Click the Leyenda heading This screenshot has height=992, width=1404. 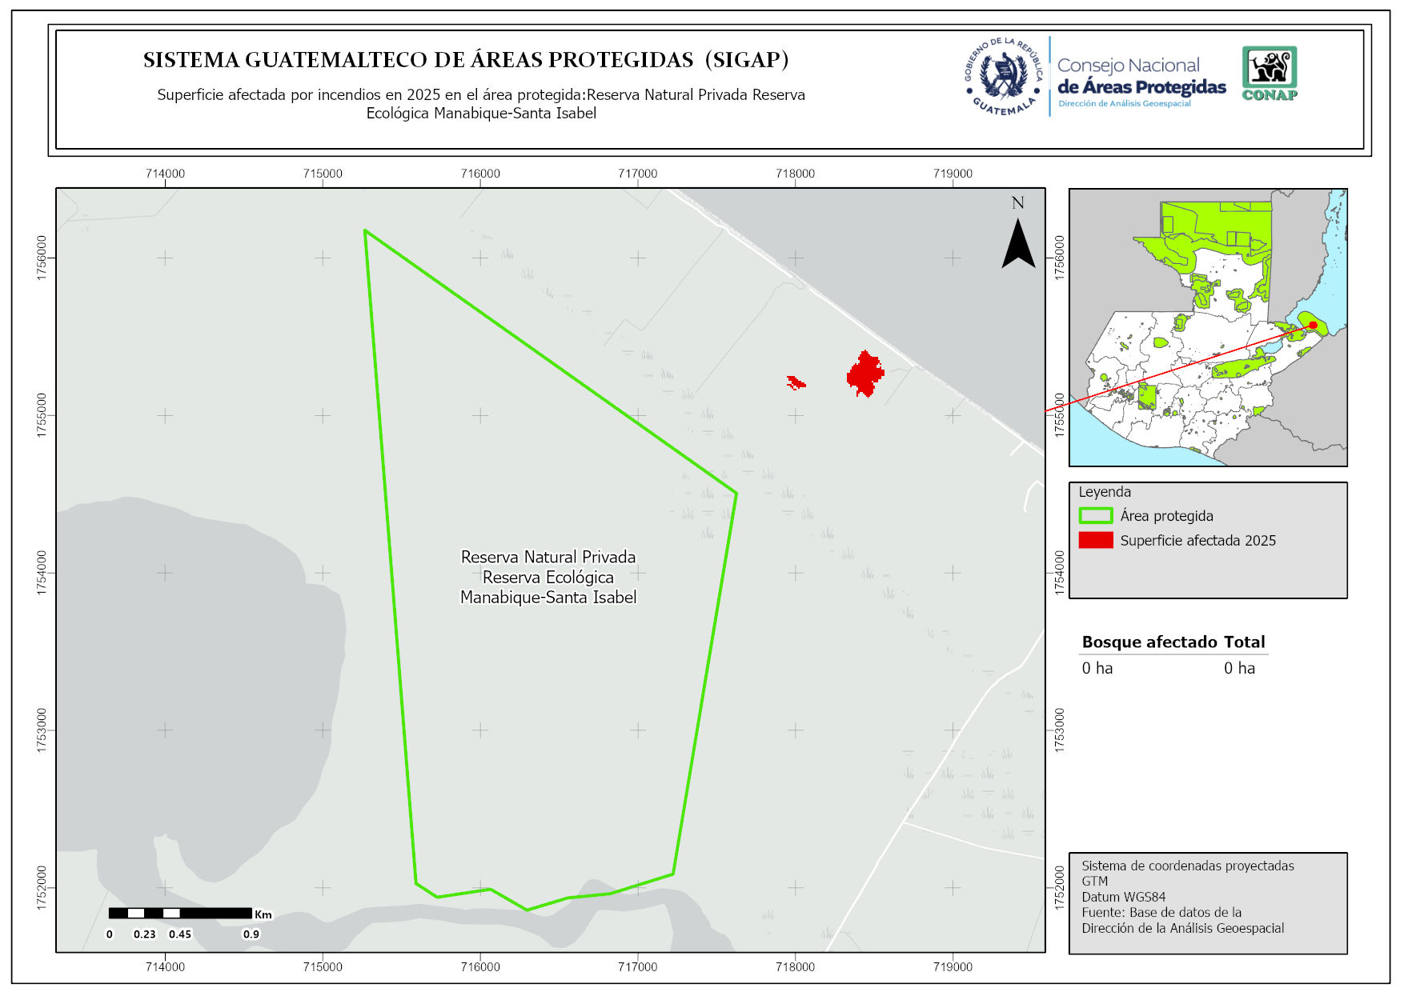pyautogui.click(x=1105, y=492)
